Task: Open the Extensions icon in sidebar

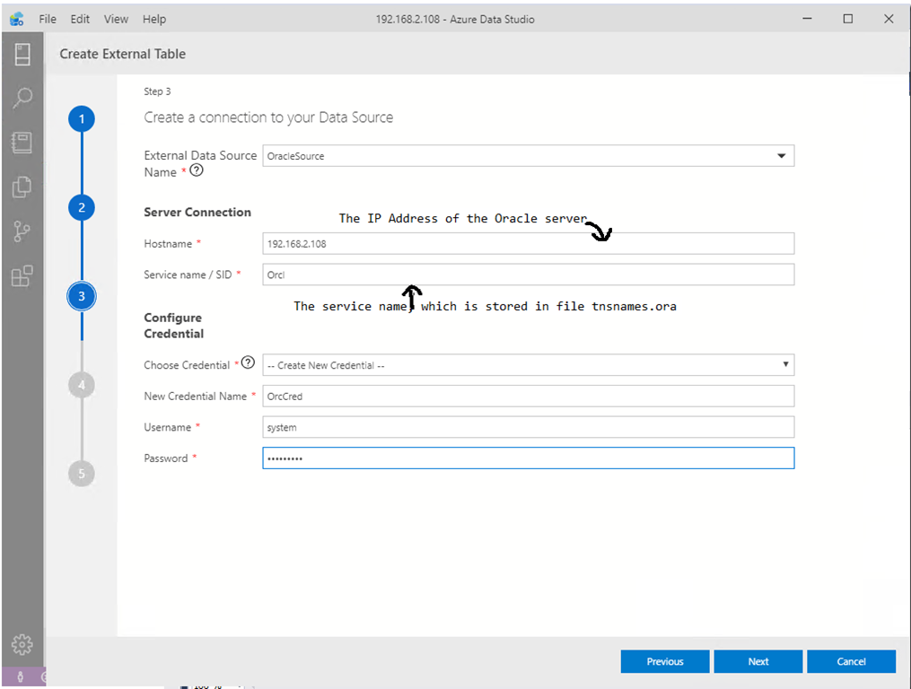Action: click(22, 276)
